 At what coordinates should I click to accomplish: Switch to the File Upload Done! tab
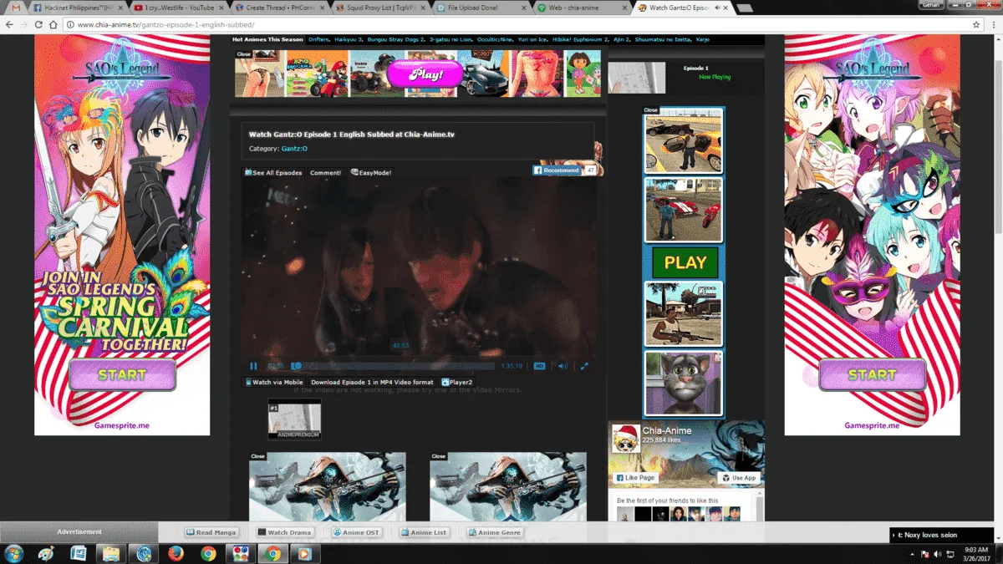pyautogui.click(x=481, y=8)
